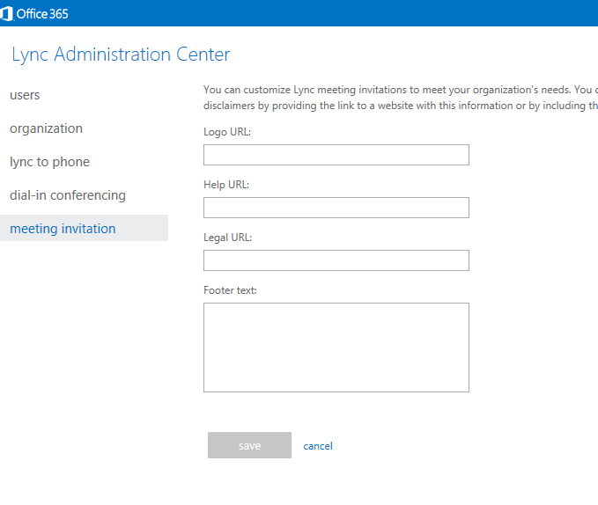Click inside the Footer text area
The image size is (598, 505).
point(336,347)
